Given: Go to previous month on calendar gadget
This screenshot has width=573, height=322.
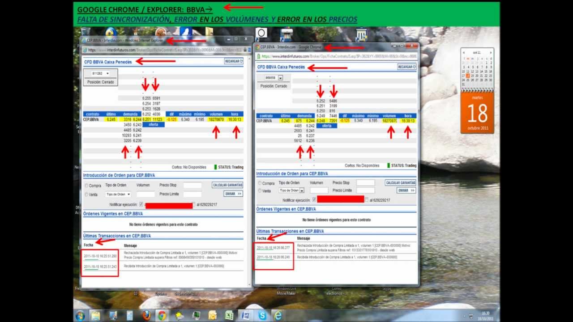Looking at the screenshot, I should click(464, 52).
